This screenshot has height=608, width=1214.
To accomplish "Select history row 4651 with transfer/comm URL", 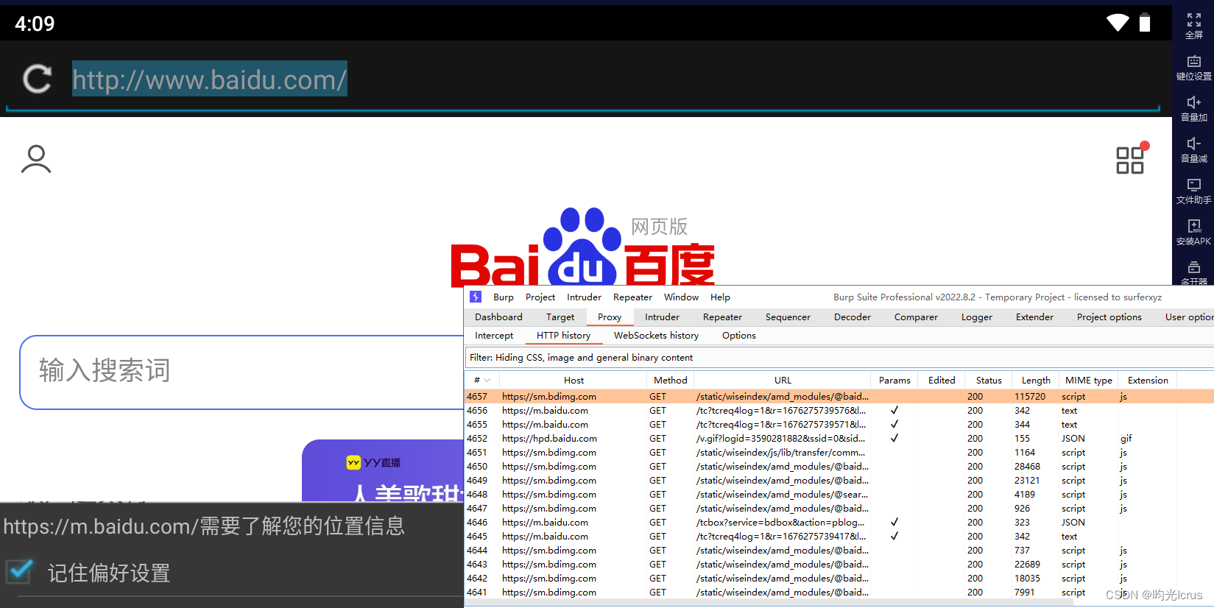I will click(839, 453).
